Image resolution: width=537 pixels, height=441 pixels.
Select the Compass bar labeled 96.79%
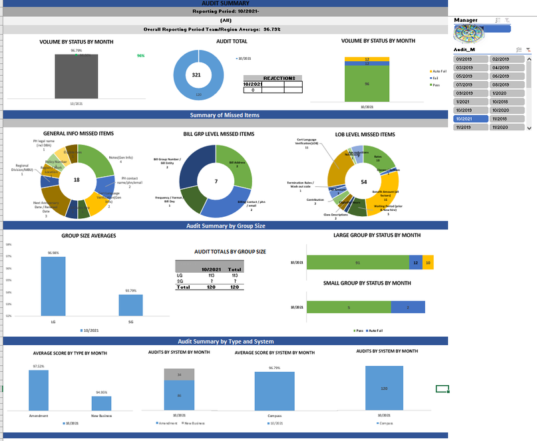click(275, 391)
